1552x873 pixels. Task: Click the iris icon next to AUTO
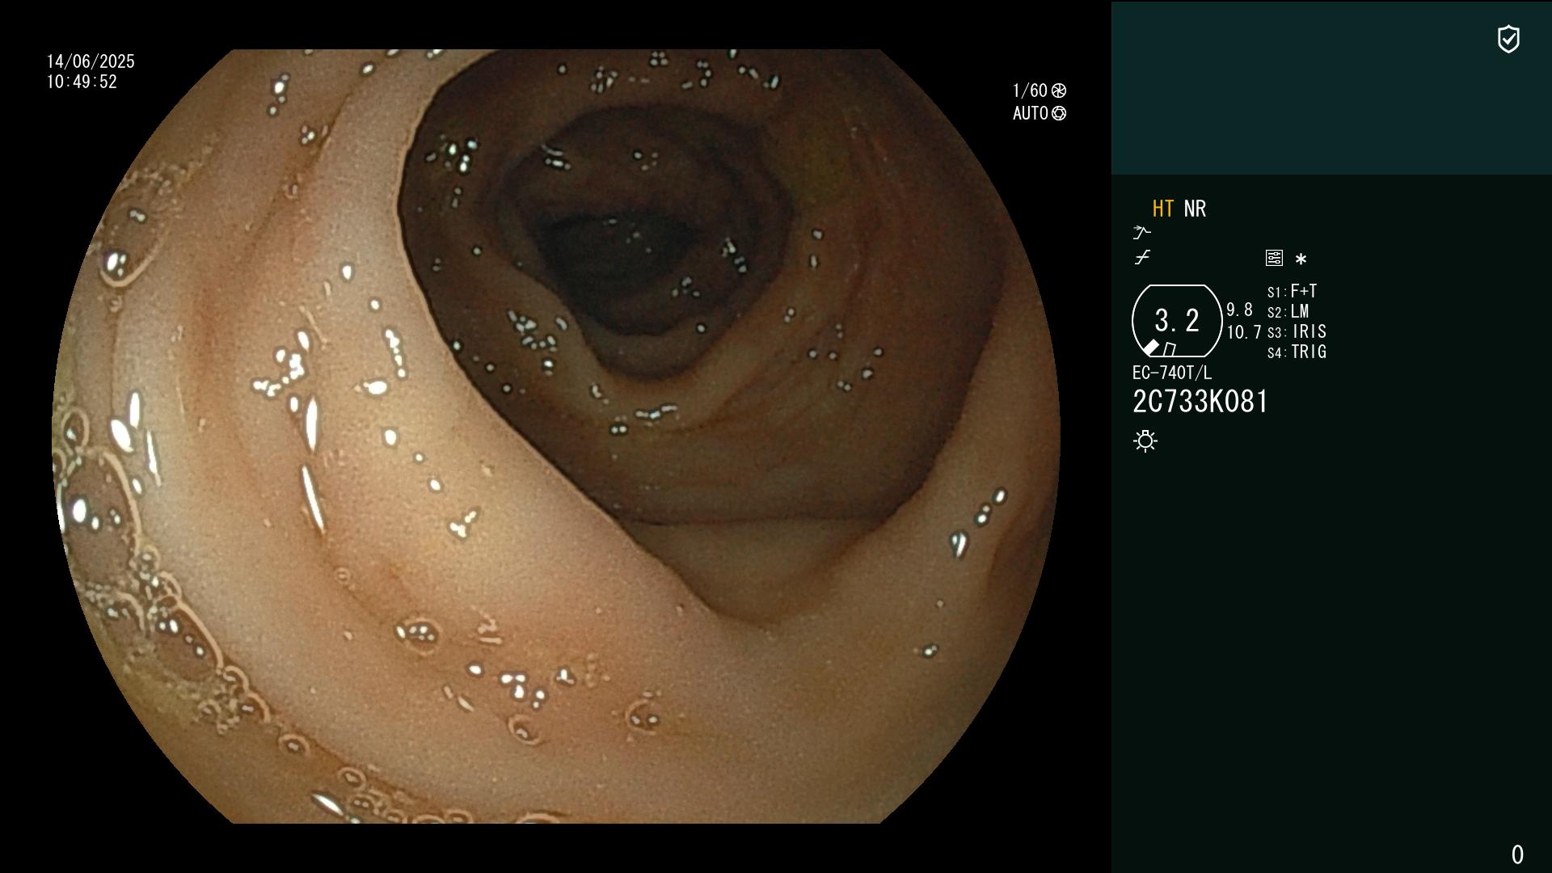(1059, 113)
